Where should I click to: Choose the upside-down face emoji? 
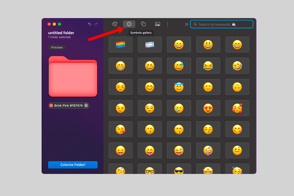(237, 87)
